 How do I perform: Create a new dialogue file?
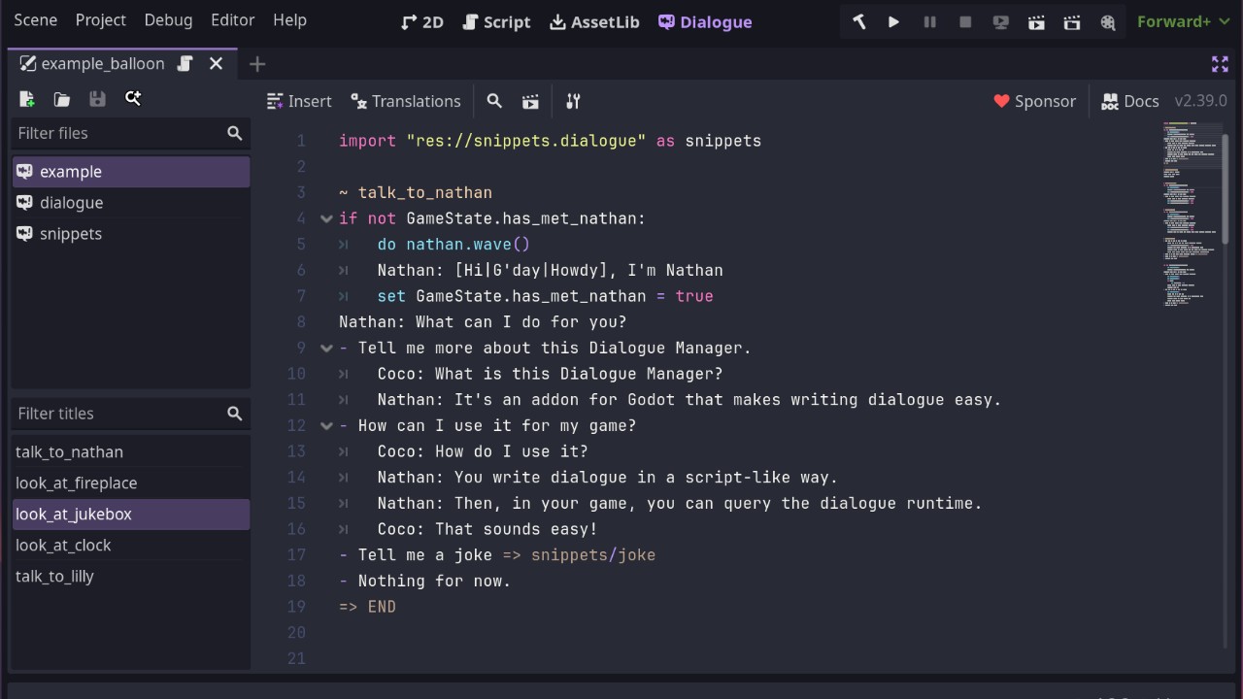[x=26, y=98]
